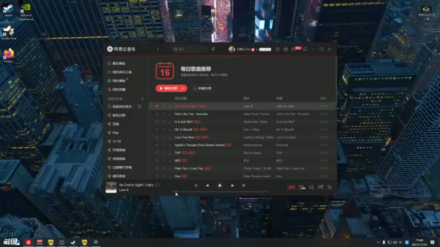The image size is (440, 247).
Task: Play the current track with play button
Action: [x=220, y=186]
